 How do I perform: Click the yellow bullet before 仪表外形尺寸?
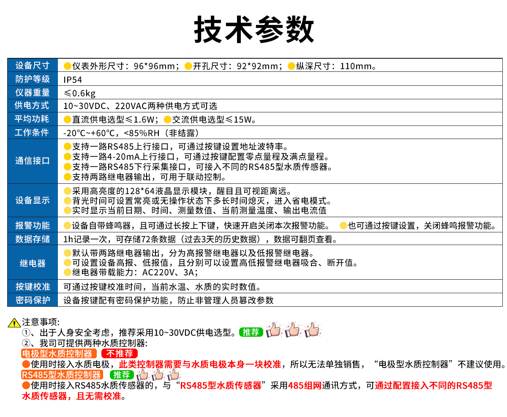click(67, 66)
